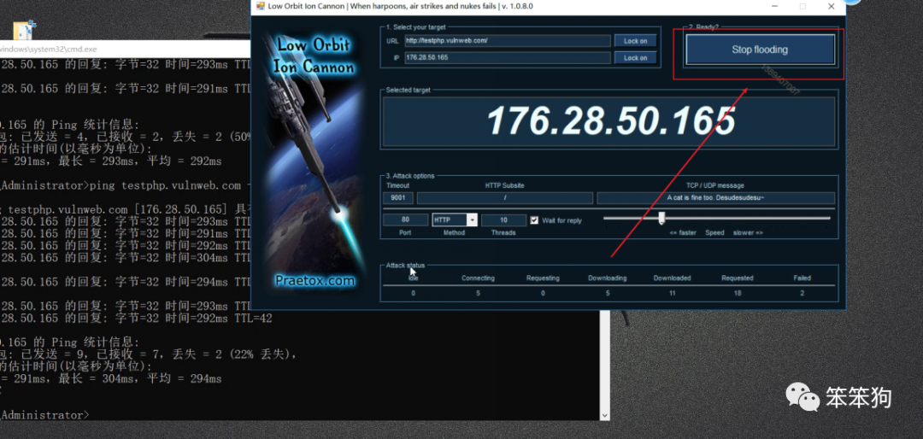Click the ping testphp.vulnweb.com command line in cmd

tap(124, 185)
